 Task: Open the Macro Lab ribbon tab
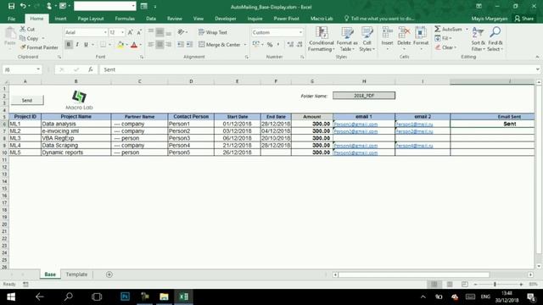[322, 19]
